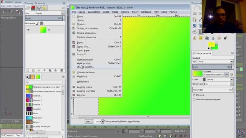
Task: Toggle the Dithering checkbox
Action: click(194, 95)
